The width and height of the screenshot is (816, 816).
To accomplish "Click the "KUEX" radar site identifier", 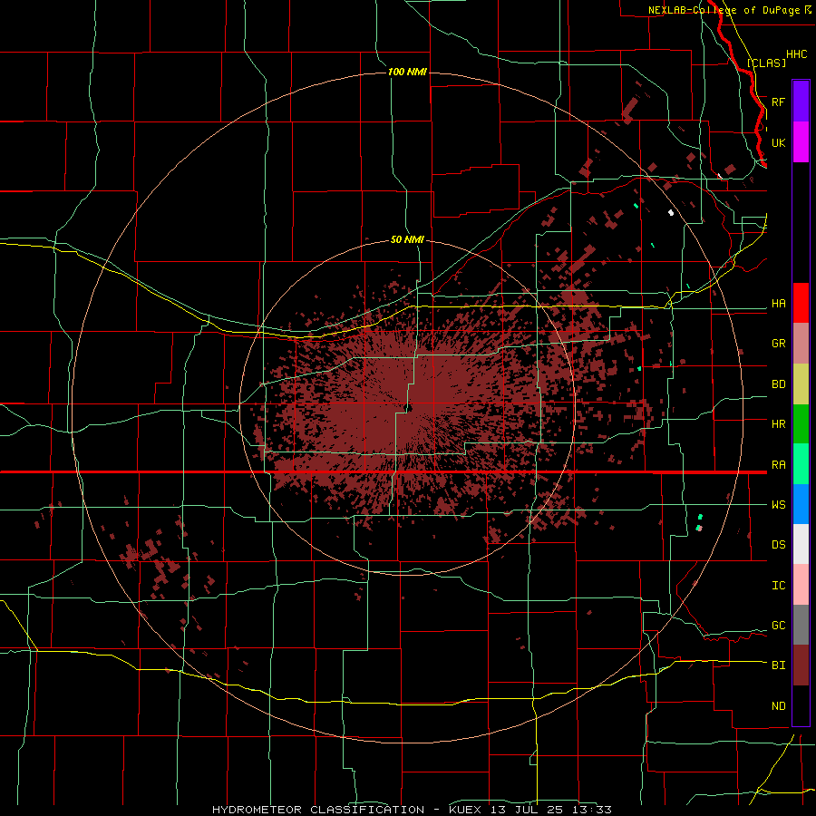I will pyautogui.click(x=466, y=810).
